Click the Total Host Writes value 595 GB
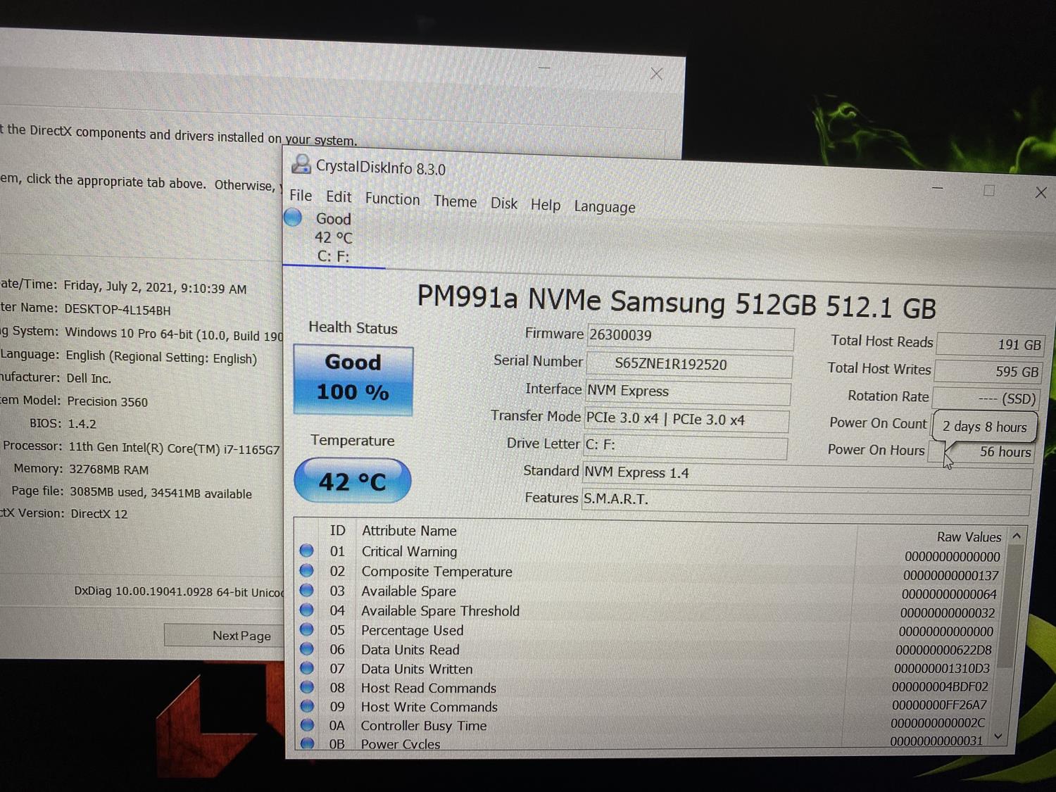 [988, 372]
